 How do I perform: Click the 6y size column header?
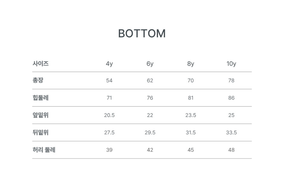(x=150, y=64)
